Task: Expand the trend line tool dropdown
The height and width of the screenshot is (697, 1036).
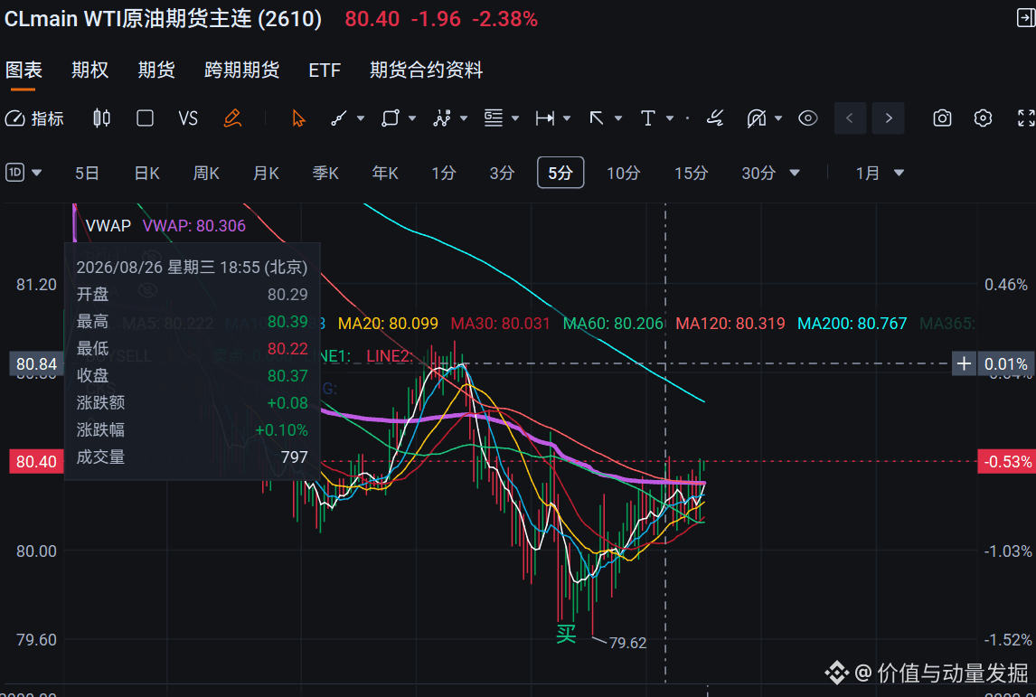Action: pyautogui.click(x=361, y=119)
